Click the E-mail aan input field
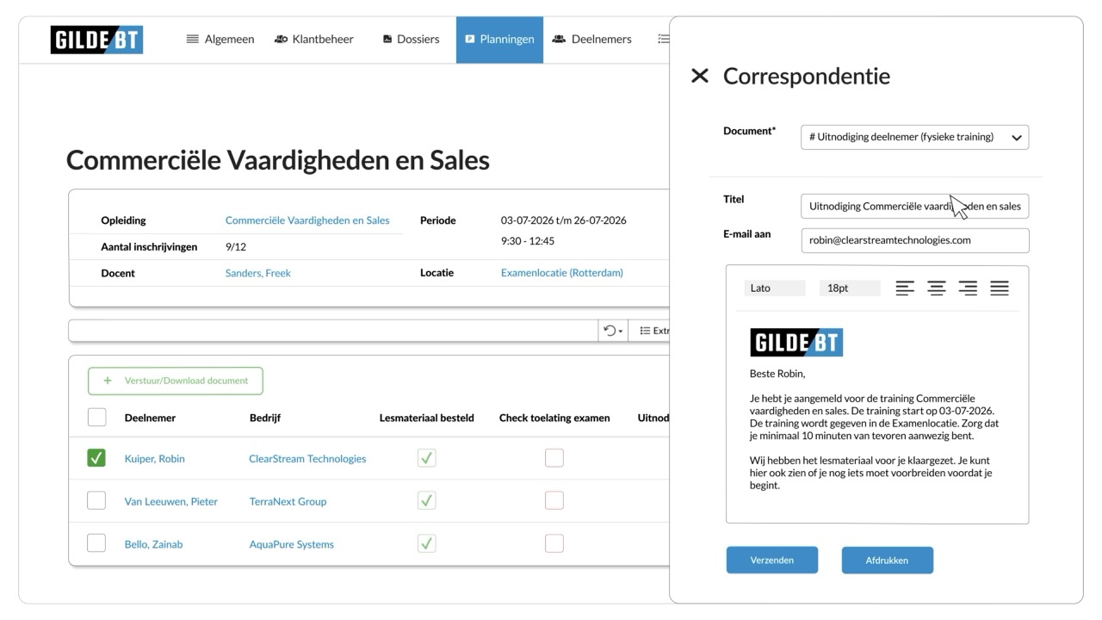 914,240
